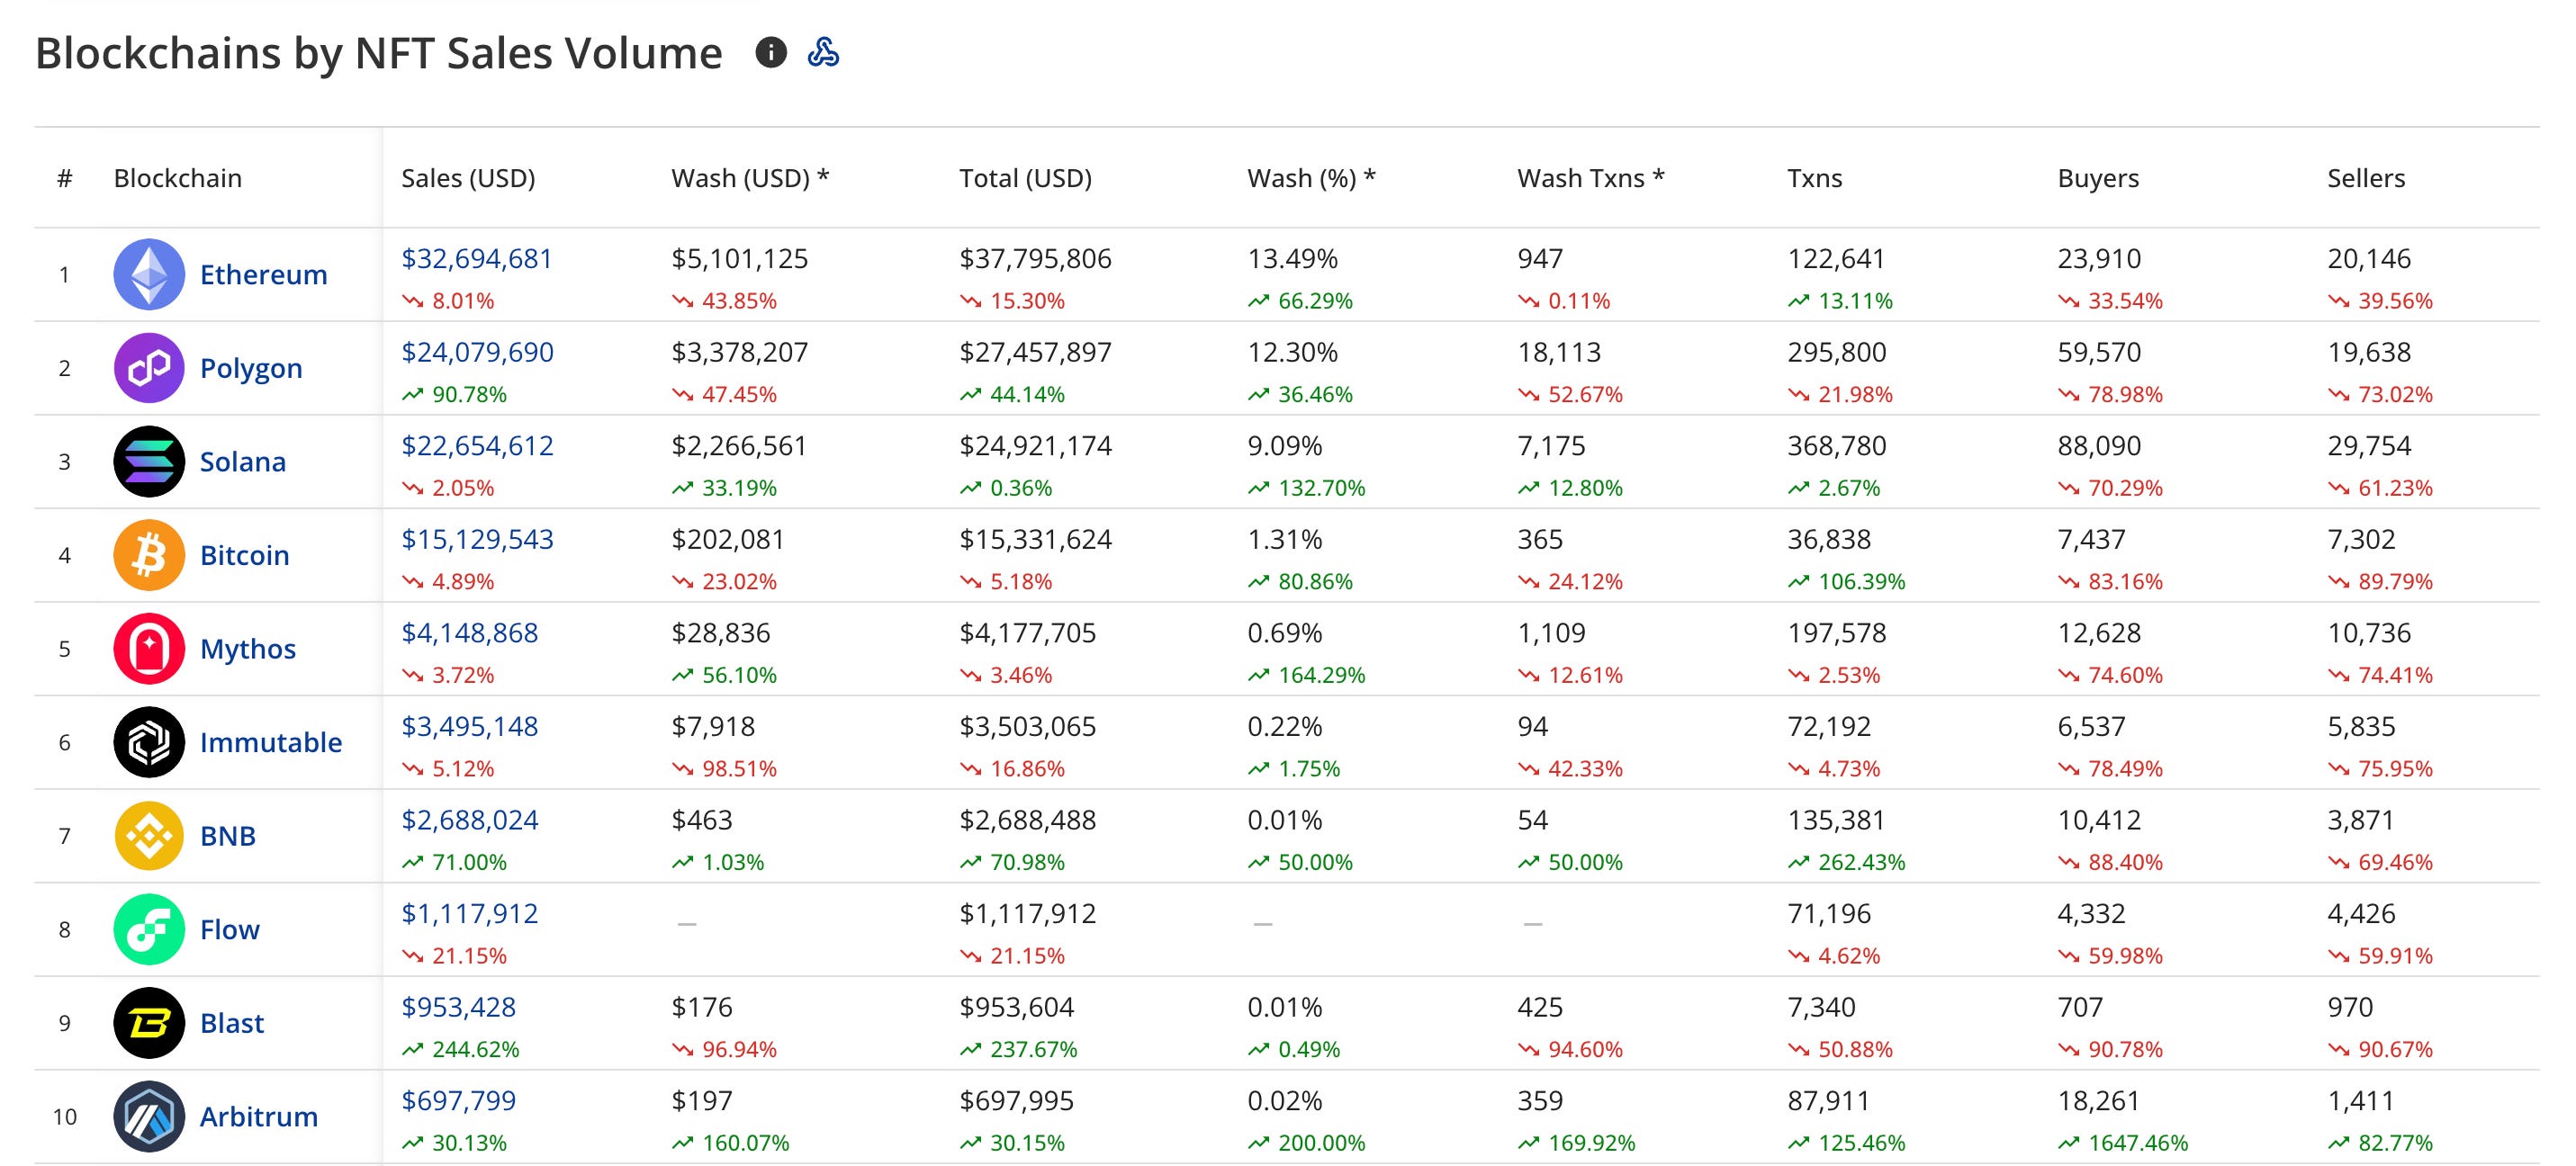2576x1166 pixels.
Task: Click the Polygon logo icon
Action: click(149, 368)
